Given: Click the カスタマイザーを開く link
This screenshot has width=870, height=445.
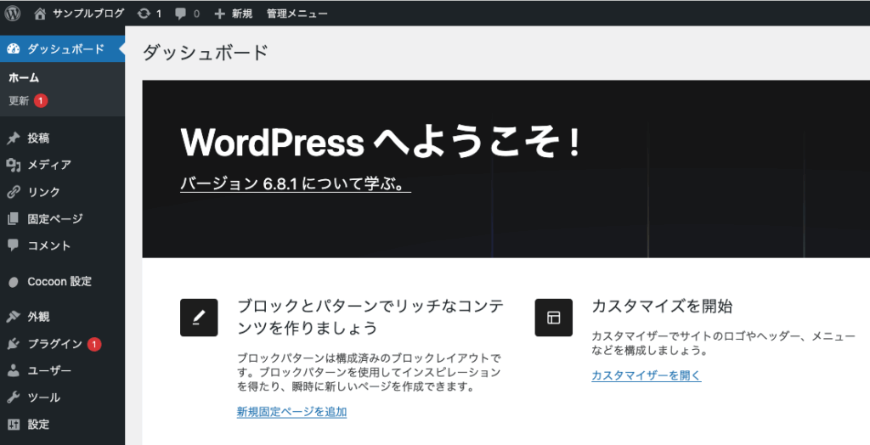Looking at the screenshot, I should (x=647, y=375).
